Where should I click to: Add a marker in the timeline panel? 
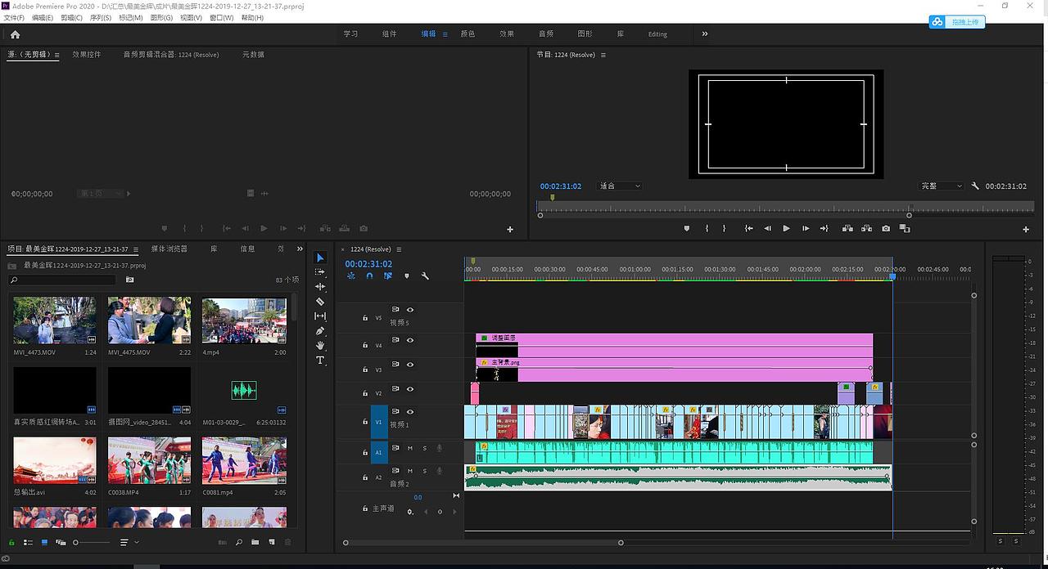[407, 276]
